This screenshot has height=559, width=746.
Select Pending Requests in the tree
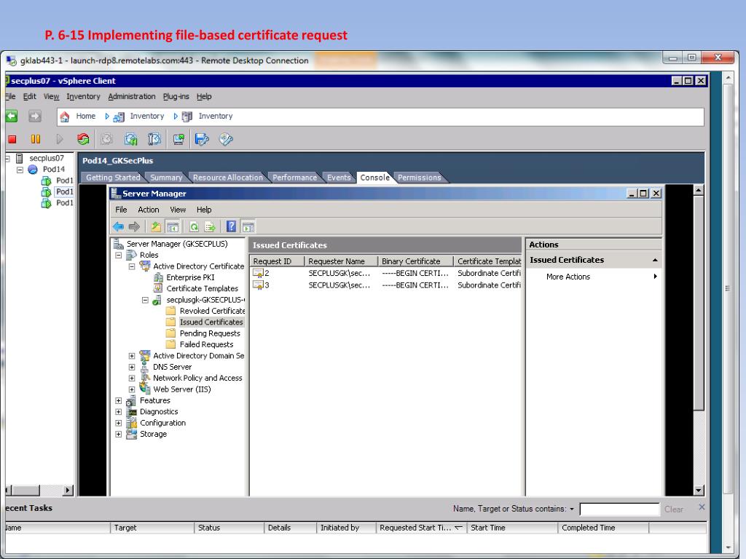(x=210, y=333)
